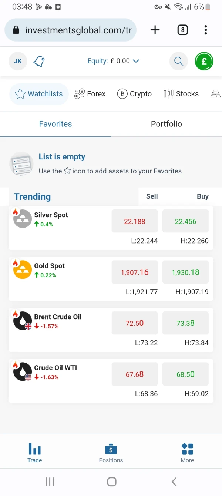Image resolution: width=222 pixels, height=496 pixels.
Task: Open browser three-dot menu
Action: (206, 30)
